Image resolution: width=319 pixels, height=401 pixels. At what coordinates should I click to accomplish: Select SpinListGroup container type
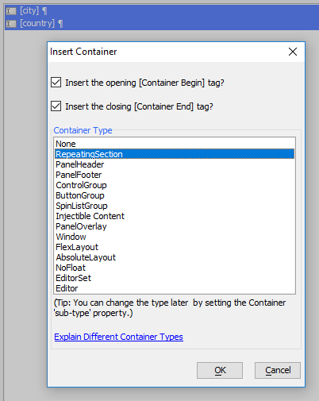pos(175,206)
